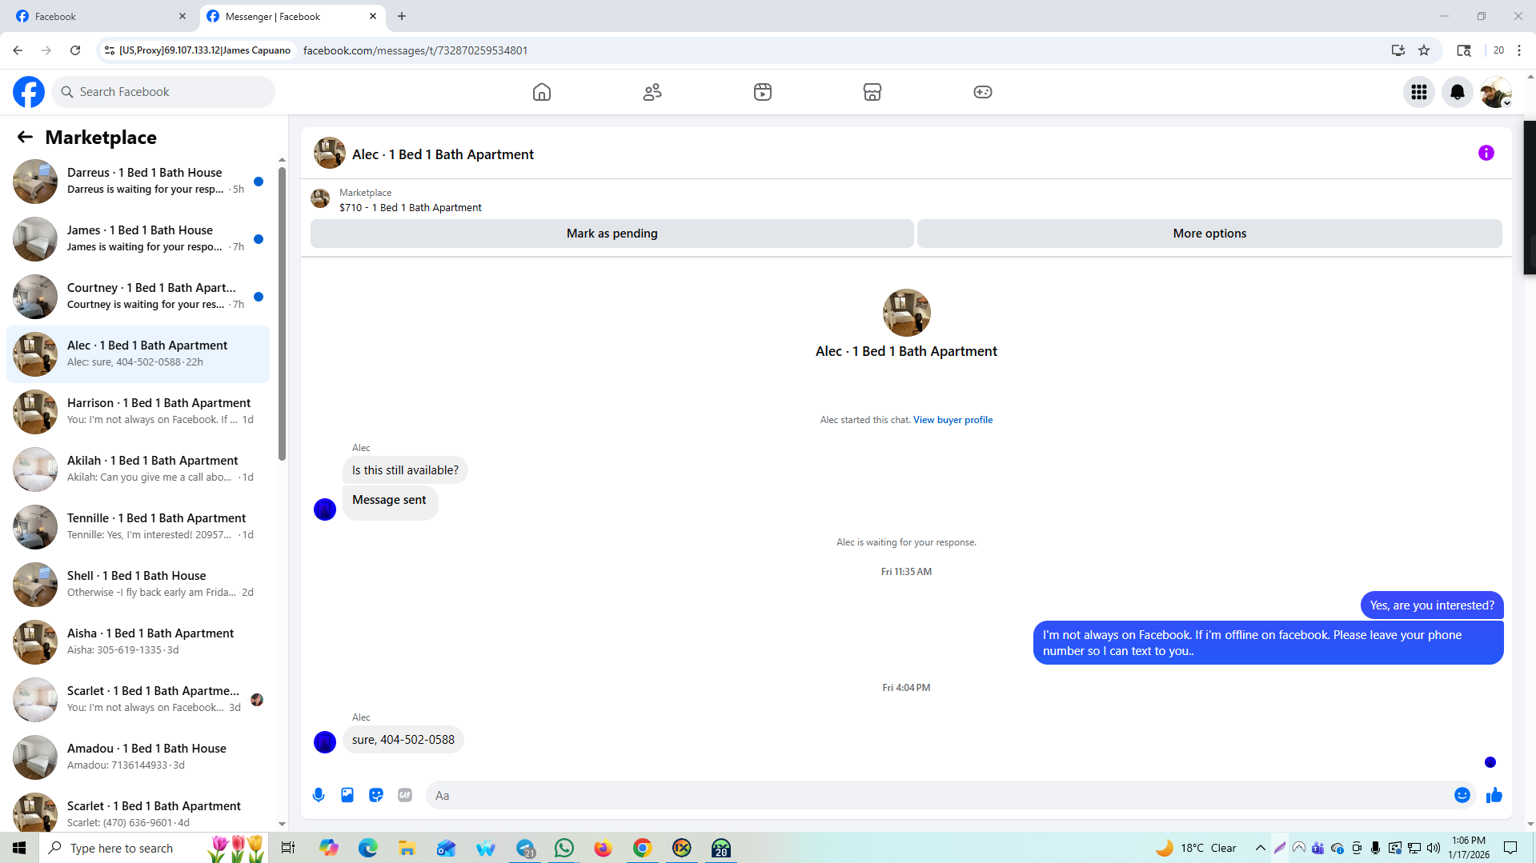The height and width of the screenshot is (863, 1536).
Task: Send a thumbs-up like
Action: (x=1494, y=795)
